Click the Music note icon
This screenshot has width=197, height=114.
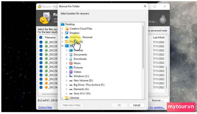(71, 63)
